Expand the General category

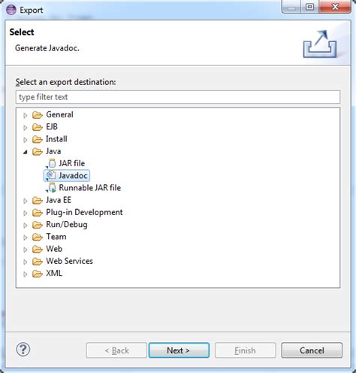[x=26, y=115]
